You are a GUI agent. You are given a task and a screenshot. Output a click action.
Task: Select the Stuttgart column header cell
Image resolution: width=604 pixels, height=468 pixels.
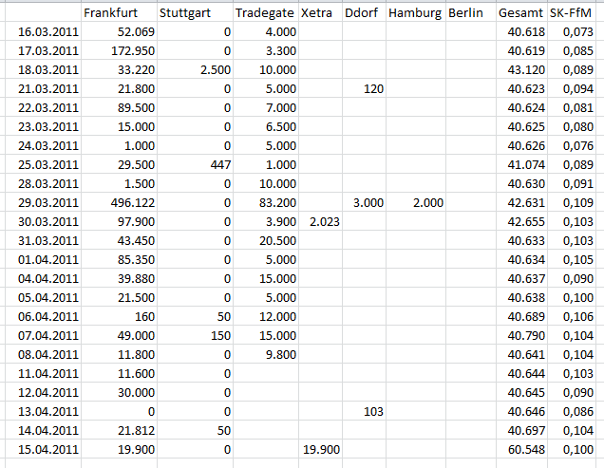tap(183, 14)
